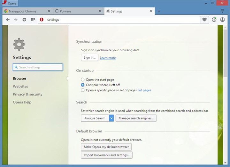Open the Privacy & security section
This screenshot has height=167, width=230.
tap(27, 94)
